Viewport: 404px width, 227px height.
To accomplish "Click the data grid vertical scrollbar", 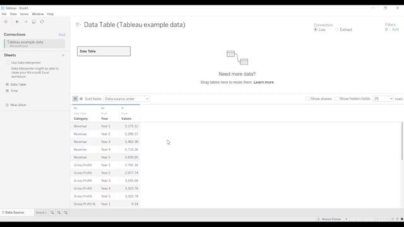I will 402,141.
